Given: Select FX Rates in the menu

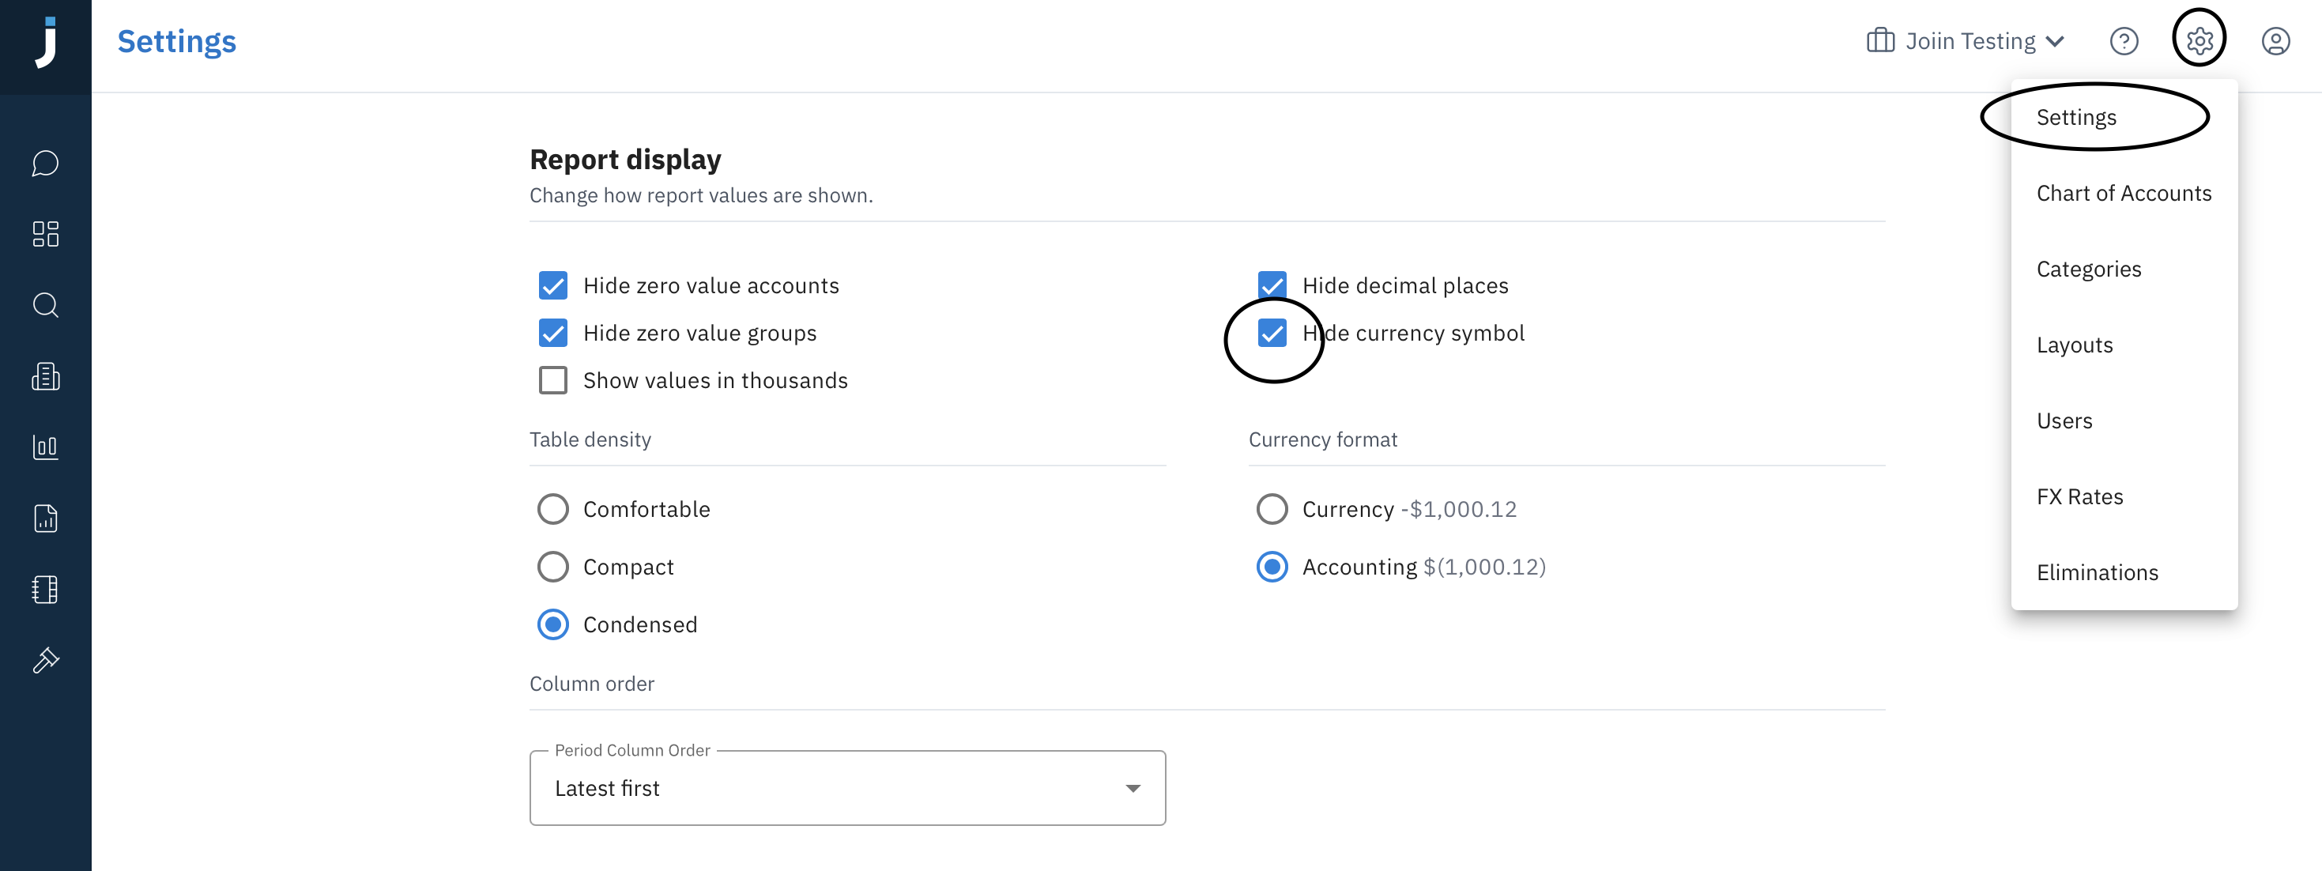Looking at the screenshot, I should pos(2079,497).
